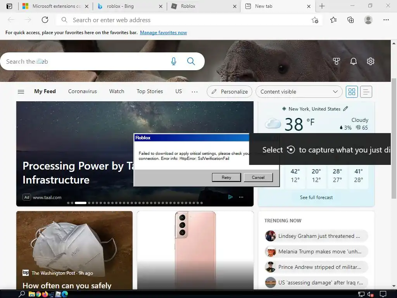Open a new browser tab with plus

[322, 6]
